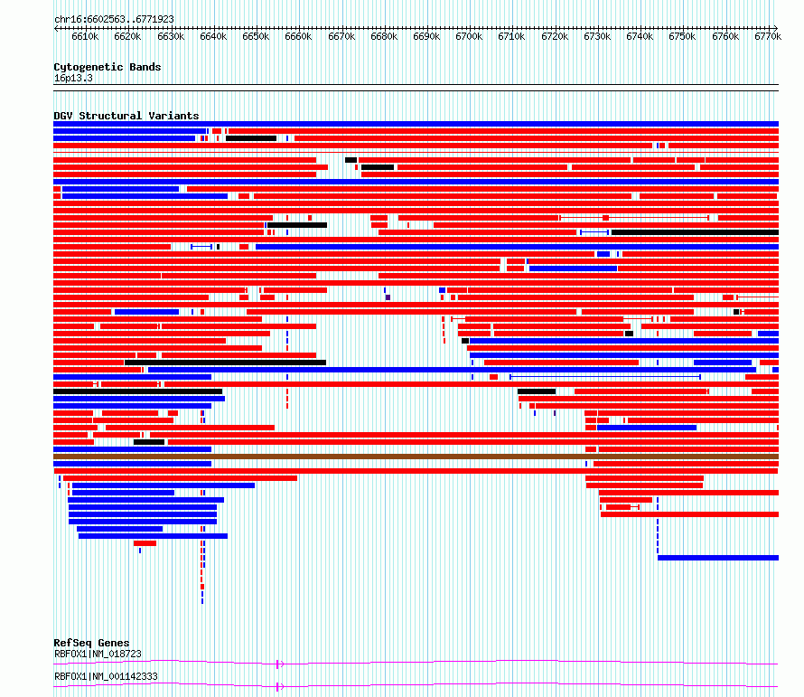Screen dimensions: 804x697
Task: Open the RefSeq Genes track title
Action: pos(91,643)
